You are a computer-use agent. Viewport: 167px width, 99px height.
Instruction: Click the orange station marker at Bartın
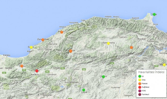[x=62, y=32]
